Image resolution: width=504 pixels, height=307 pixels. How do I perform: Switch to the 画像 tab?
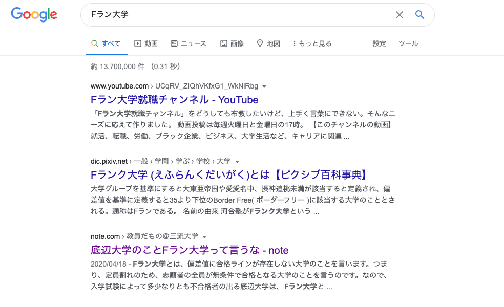(x=232, y=43)
